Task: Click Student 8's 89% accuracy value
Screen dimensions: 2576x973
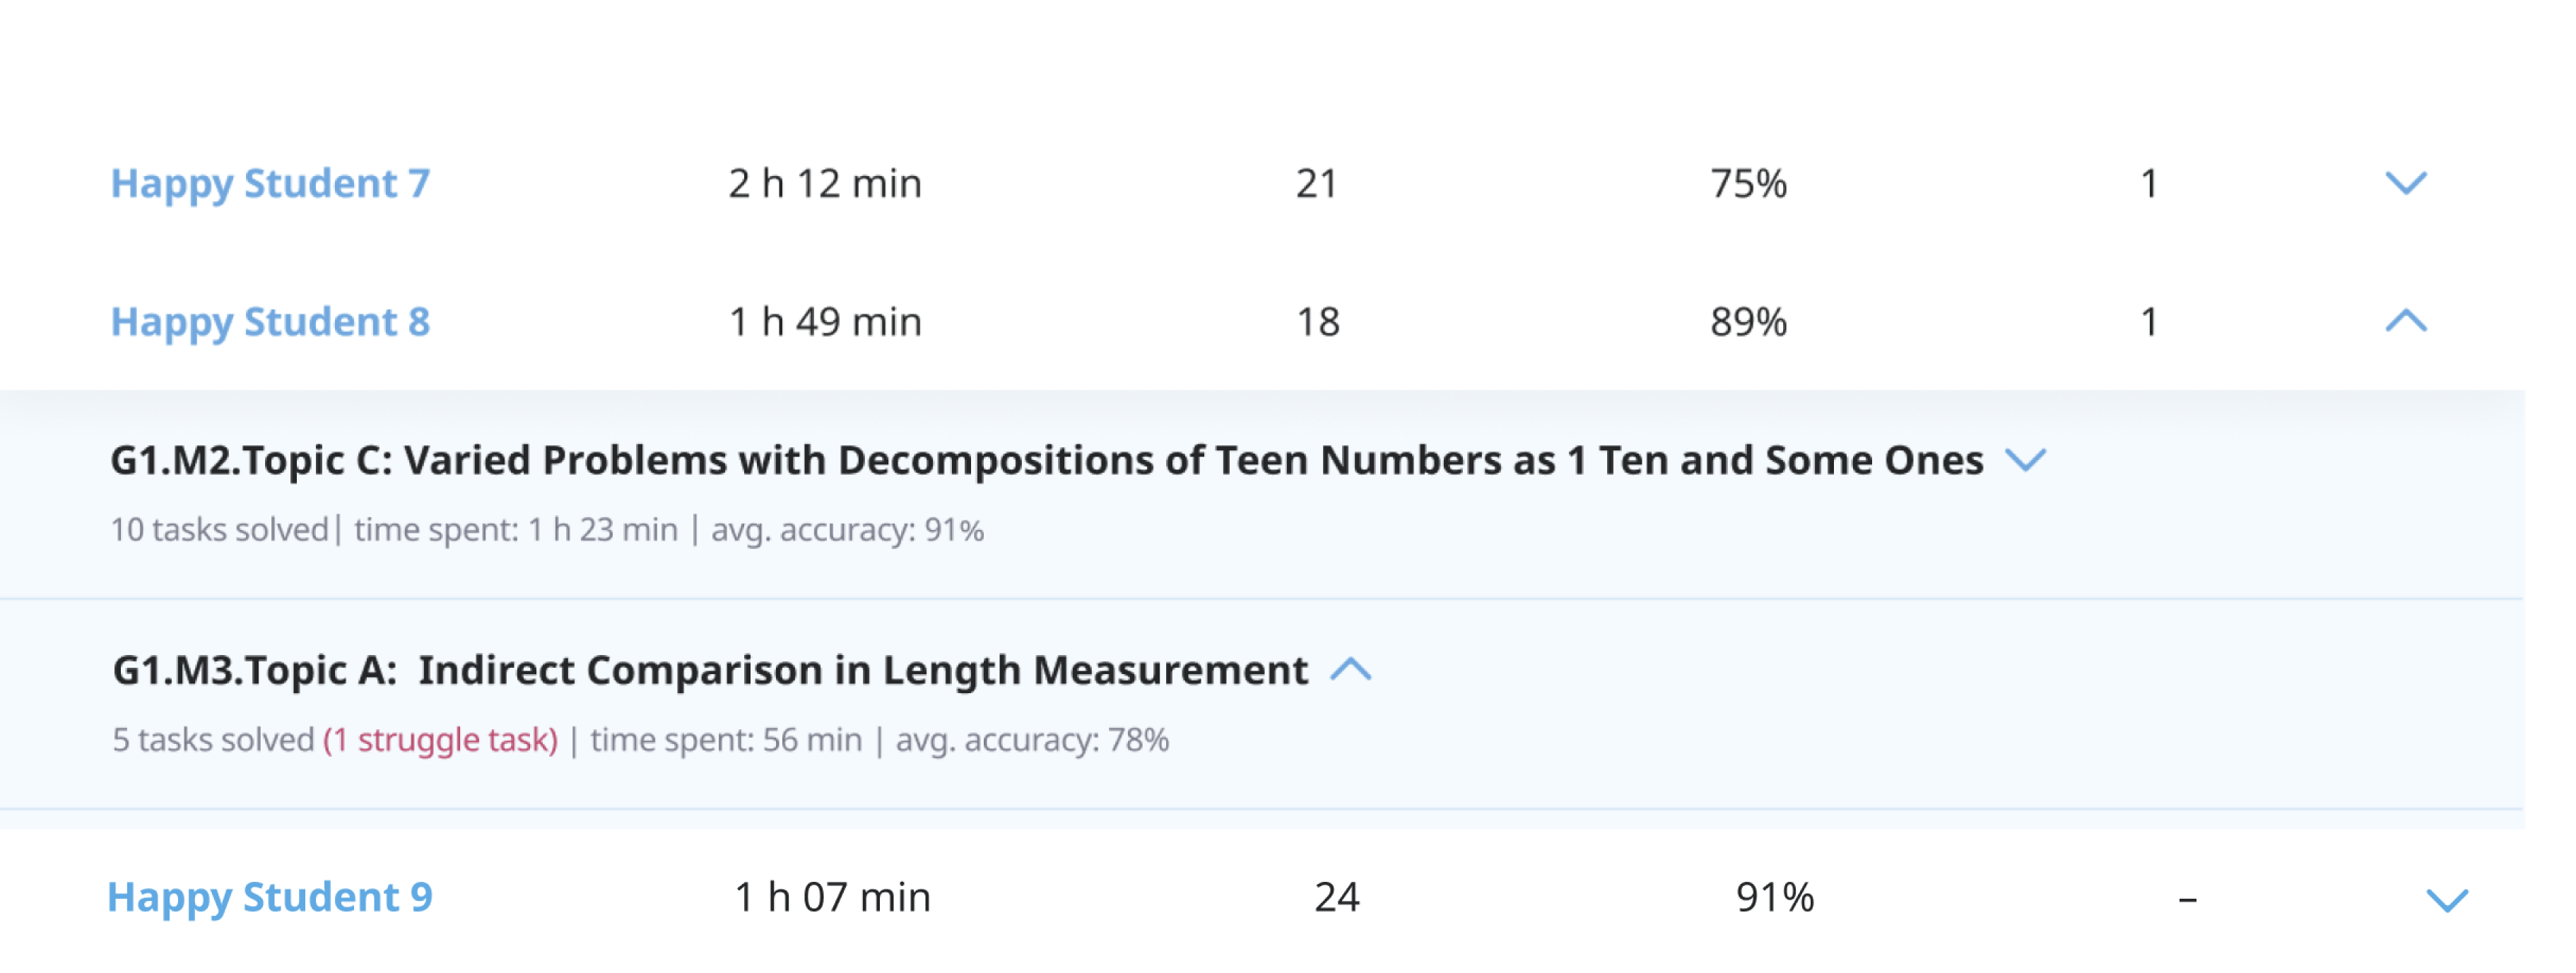Action: tap(1748, 321)
